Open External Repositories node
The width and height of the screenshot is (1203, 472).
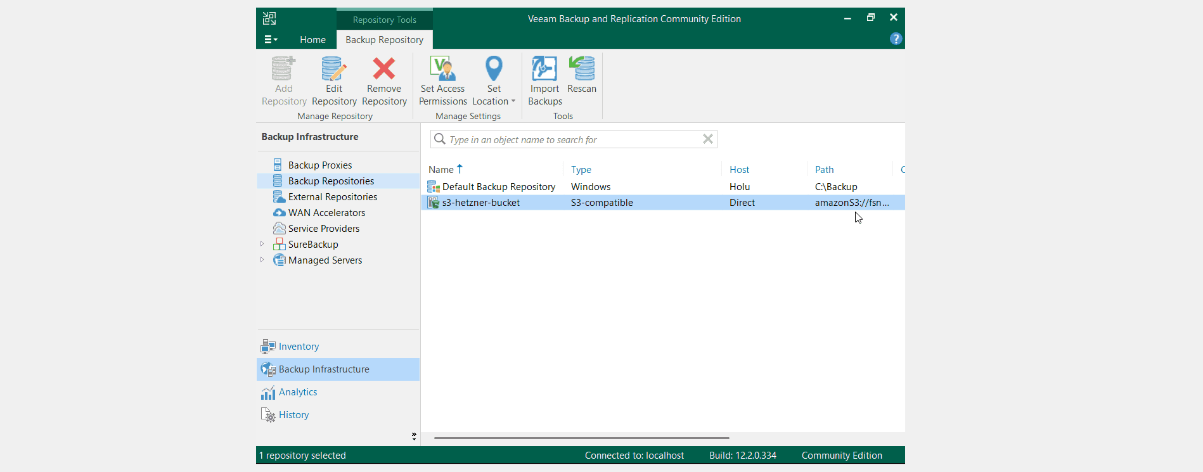point(332,197)
